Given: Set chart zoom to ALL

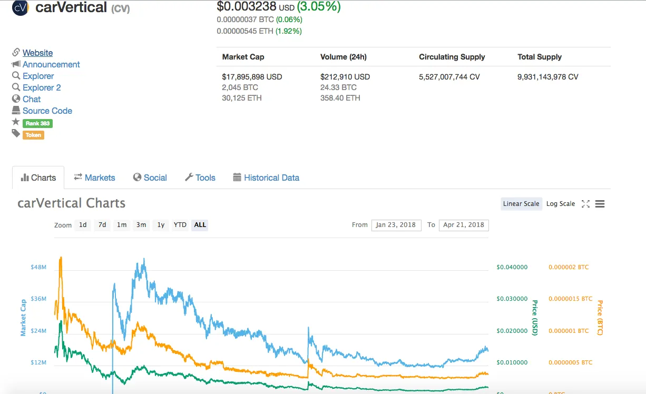Looking at the screenshot, I should click(x=200, y=225).
